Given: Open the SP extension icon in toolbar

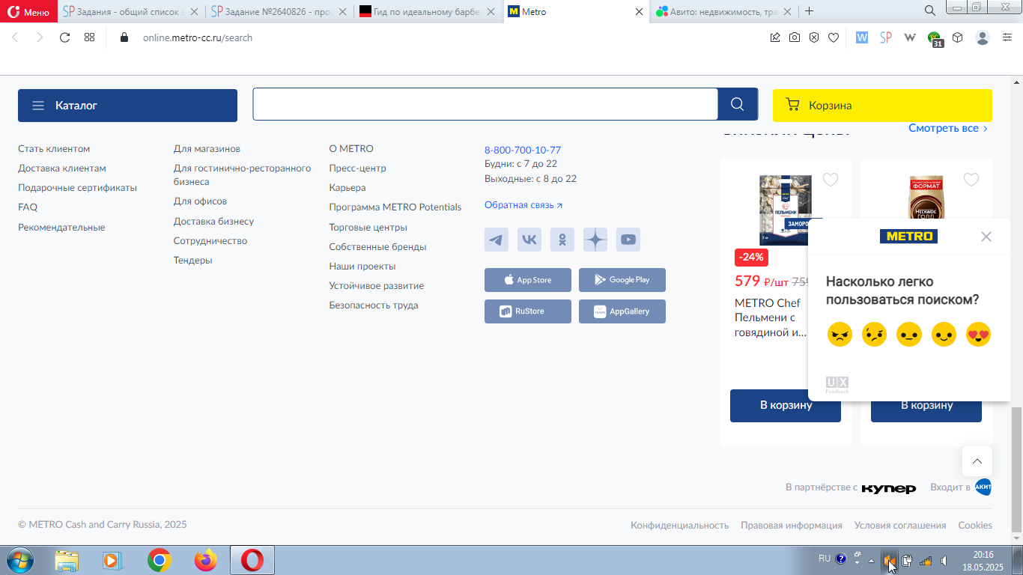Looking at the screenshot, I should (x=886, y=37).
